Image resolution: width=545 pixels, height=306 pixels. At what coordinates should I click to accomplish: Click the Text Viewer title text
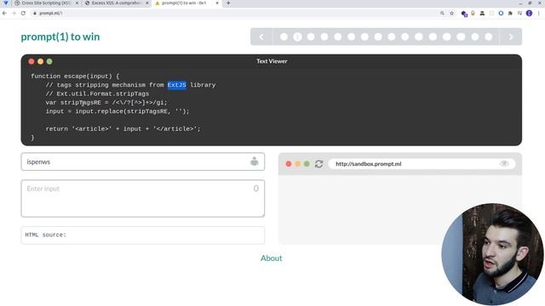coord(272,61)
